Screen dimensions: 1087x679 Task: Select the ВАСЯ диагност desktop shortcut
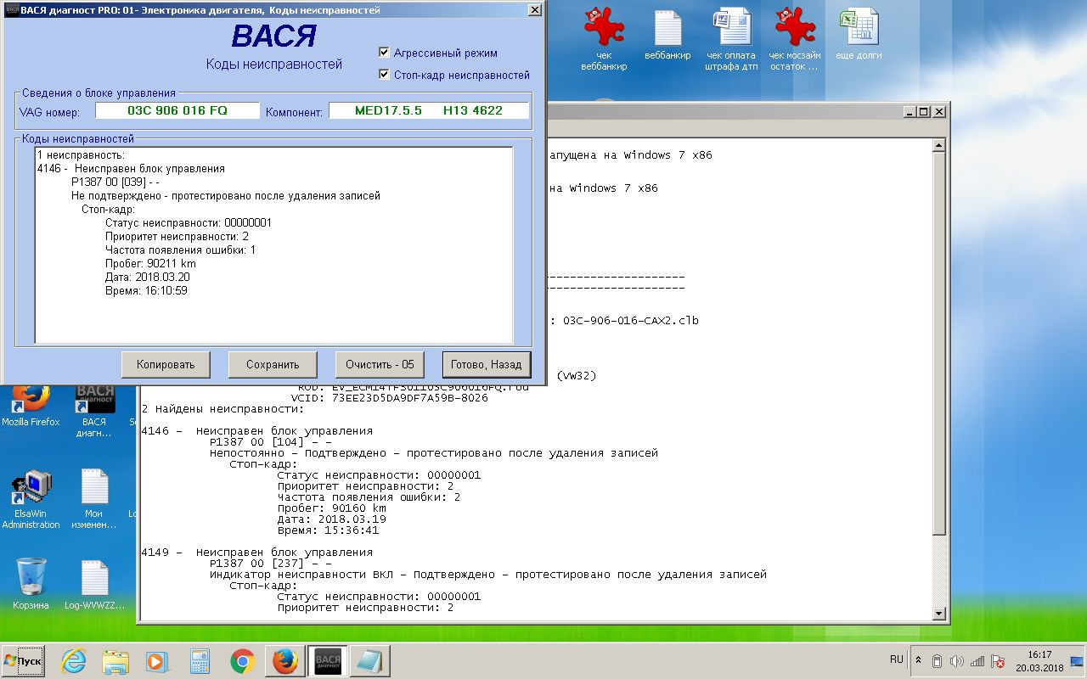(94, 411)
